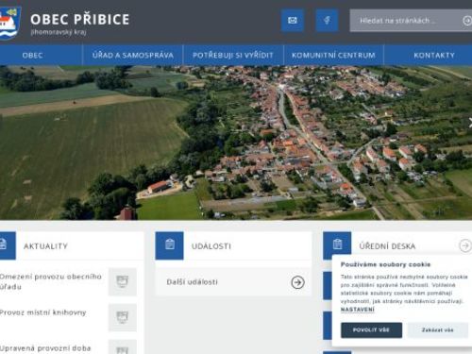This screenshot has height=354, width=472.
Task: Submit search with the arrow icon
Action: (x=467, y=21)
